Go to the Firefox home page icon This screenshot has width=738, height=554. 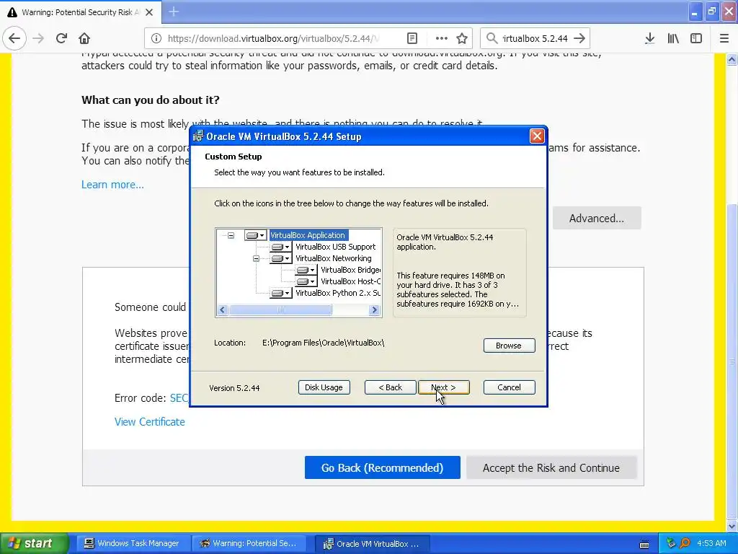84,38
